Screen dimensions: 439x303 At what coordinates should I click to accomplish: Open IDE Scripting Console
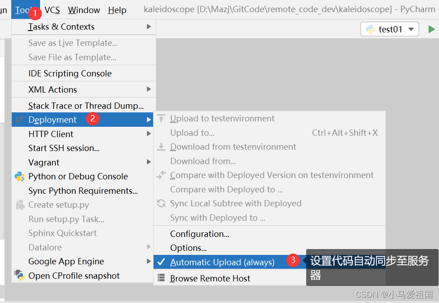point(84,73)
